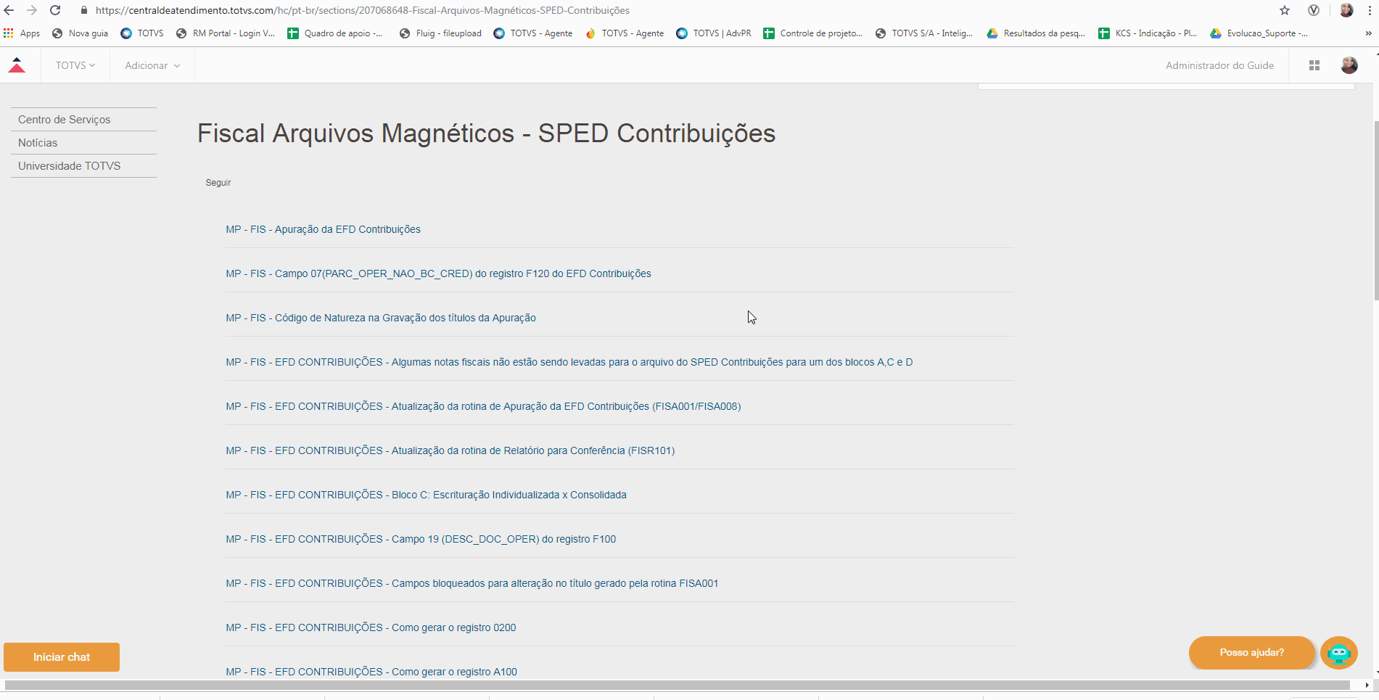Click the horizontal scrollbar at page bottom
This screenshot has width=1379, height=700.
click(677, 685)
